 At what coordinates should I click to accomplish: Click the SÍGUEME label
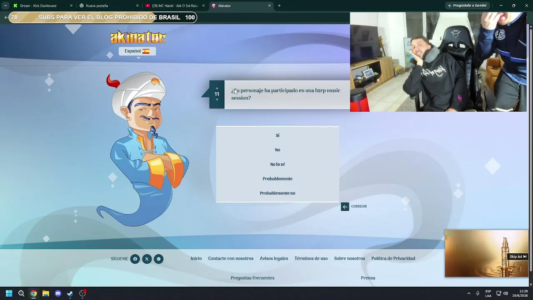coord(120,259)
